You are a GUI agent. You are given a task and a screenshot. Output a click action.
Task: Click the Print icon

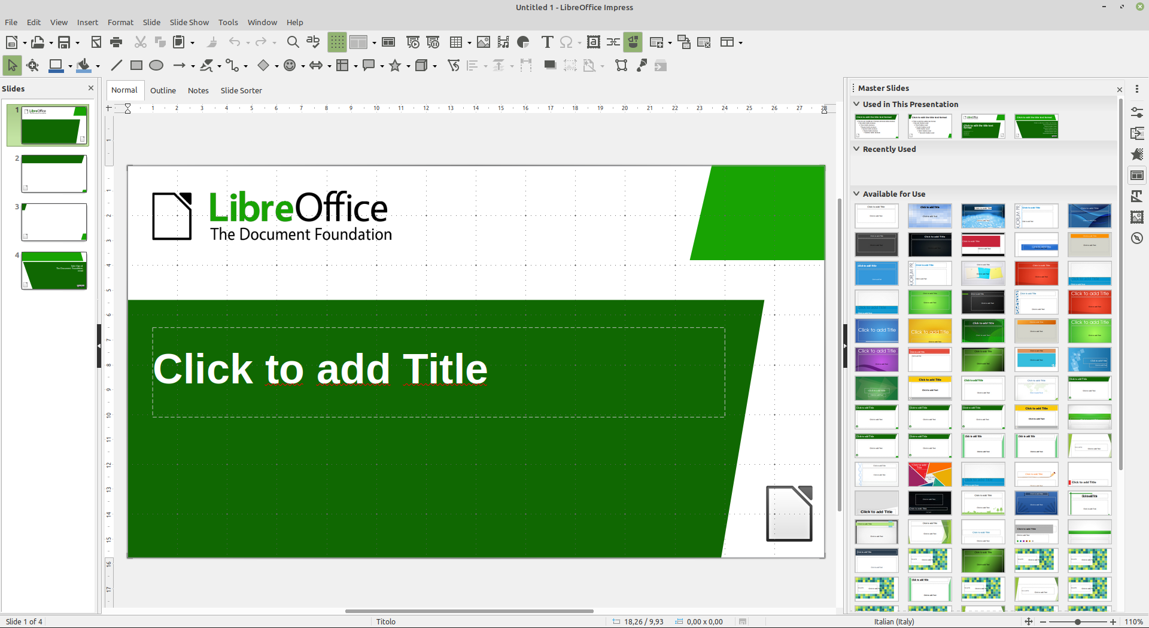[117, 42]
